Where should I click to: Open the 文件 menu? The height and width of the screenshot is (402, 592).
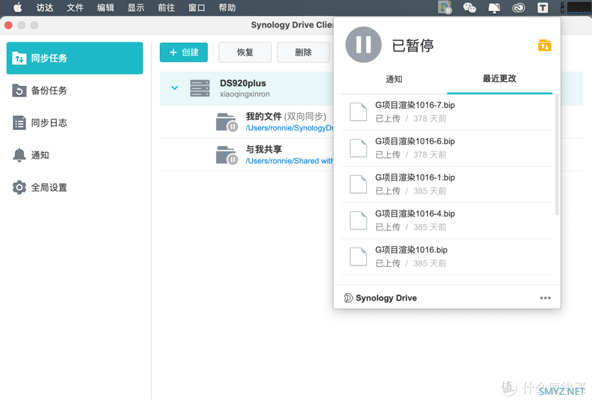tap(75, 8)
